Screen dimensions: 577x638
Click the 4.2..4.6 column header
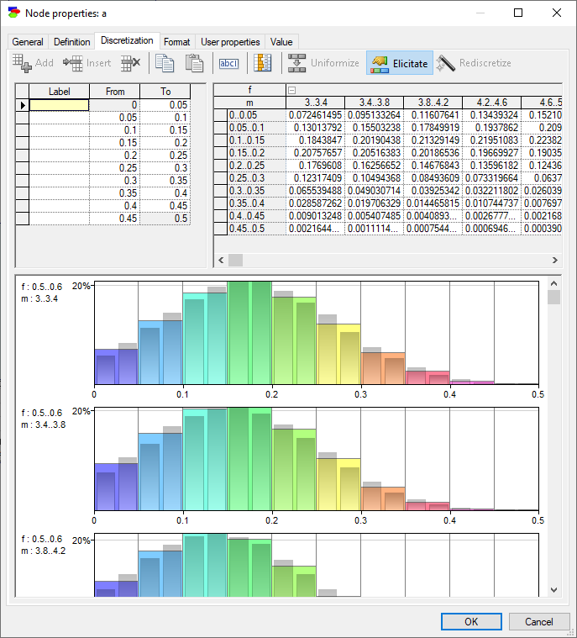click(491, 103)
